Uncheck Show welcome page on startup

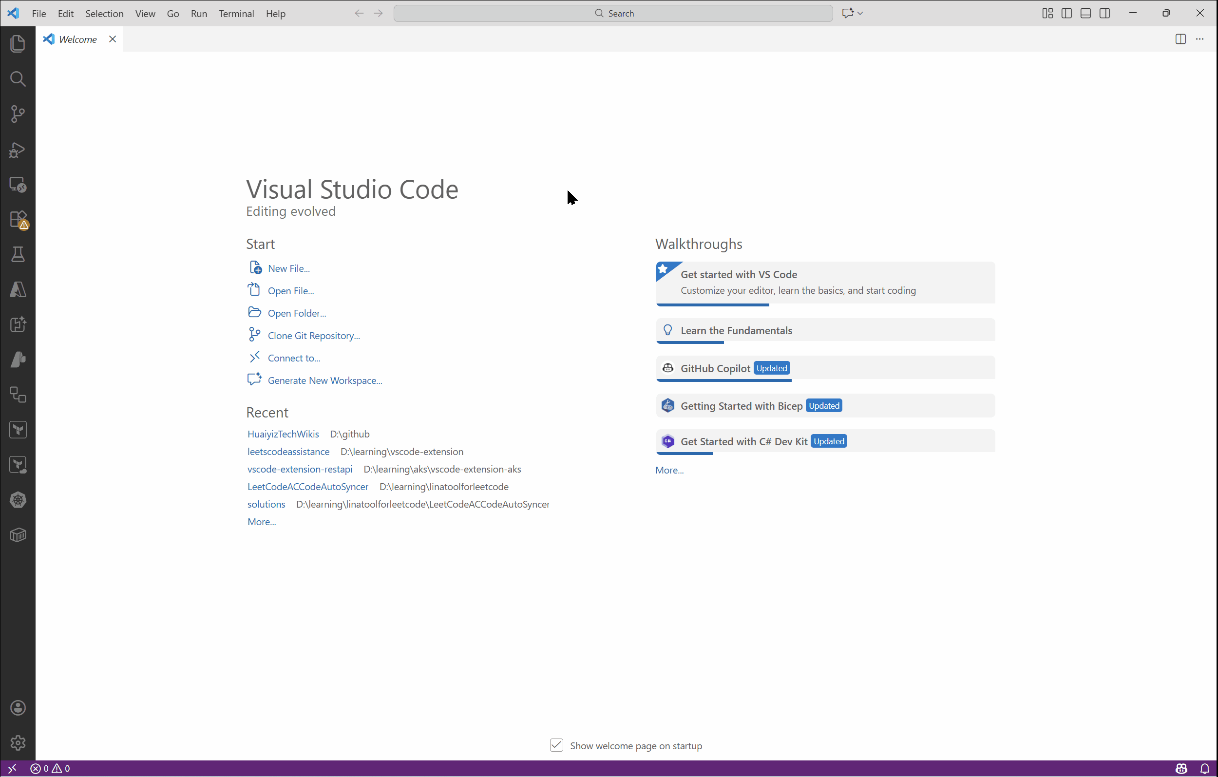pos(556,745)
